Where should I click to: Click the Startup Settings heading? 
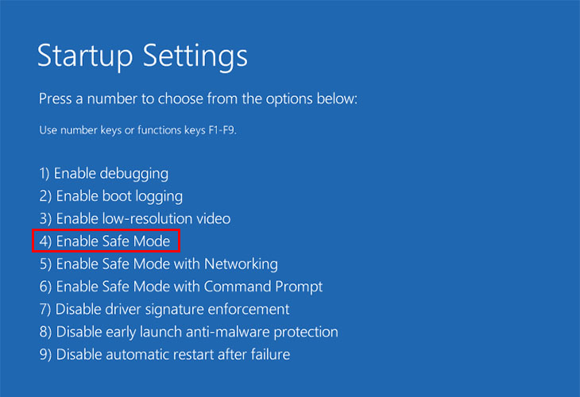[142, 56]
